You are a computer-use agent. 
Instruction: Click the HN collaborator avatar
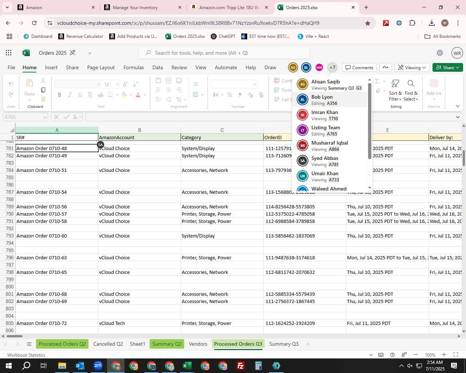click(319, 67)
